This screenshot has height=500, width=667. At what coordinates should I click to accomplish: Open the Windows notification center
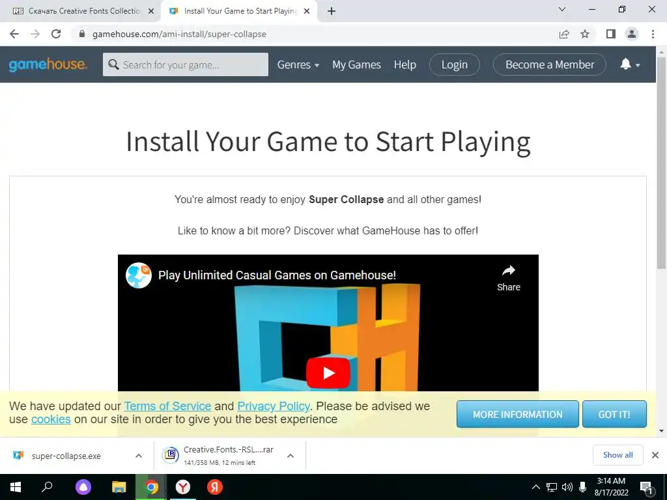click(x=646, y=487)
